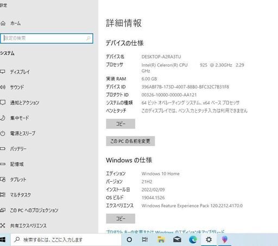
Task: Click the taskbar search box
Action: [x=66, y=239]
